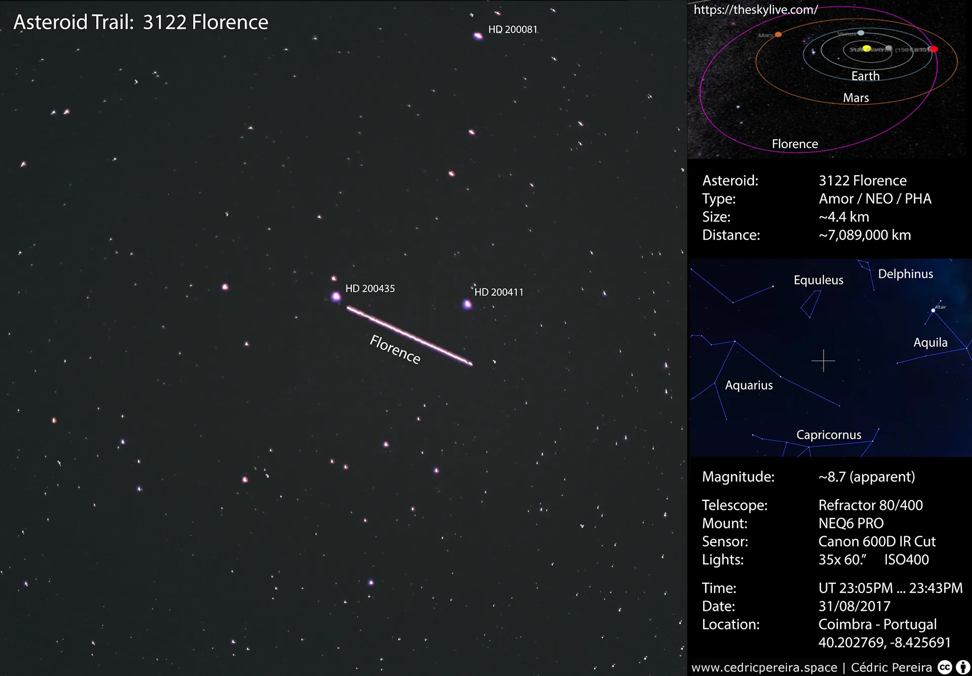Click the bright star labeled HD 200435

tap(336, 296)
